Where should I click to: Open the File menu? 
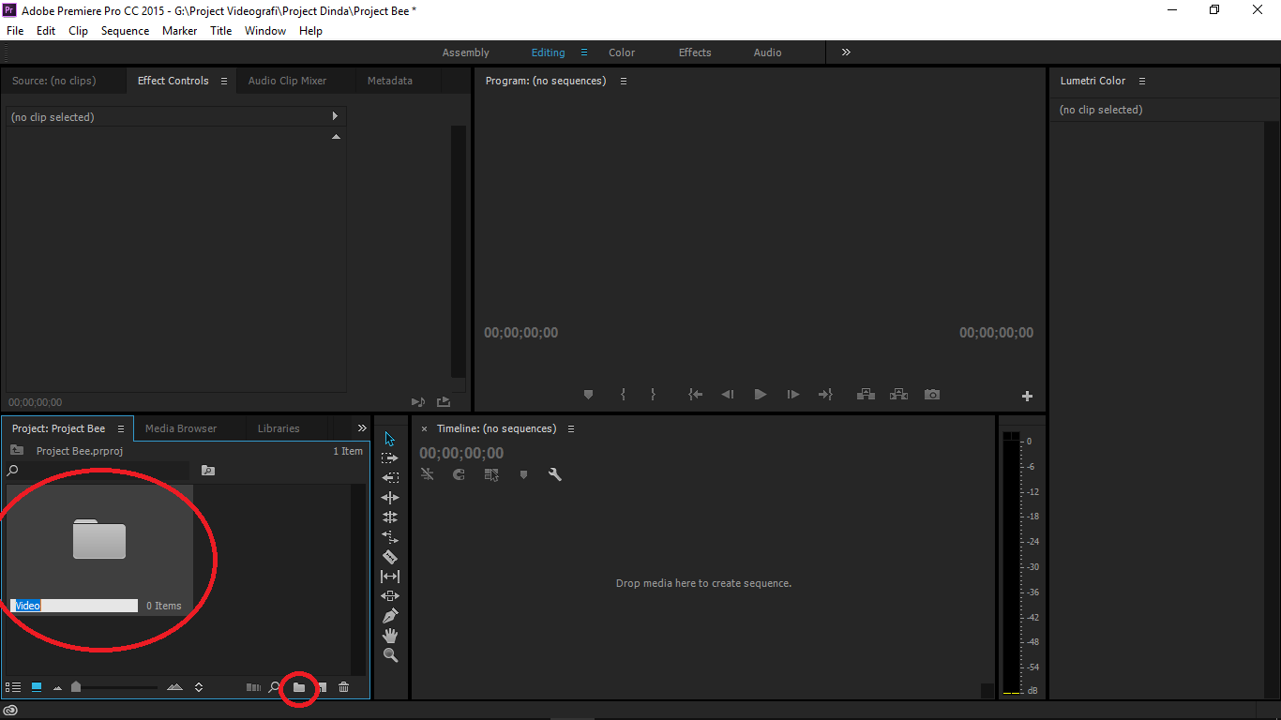[x=15, y=31]
